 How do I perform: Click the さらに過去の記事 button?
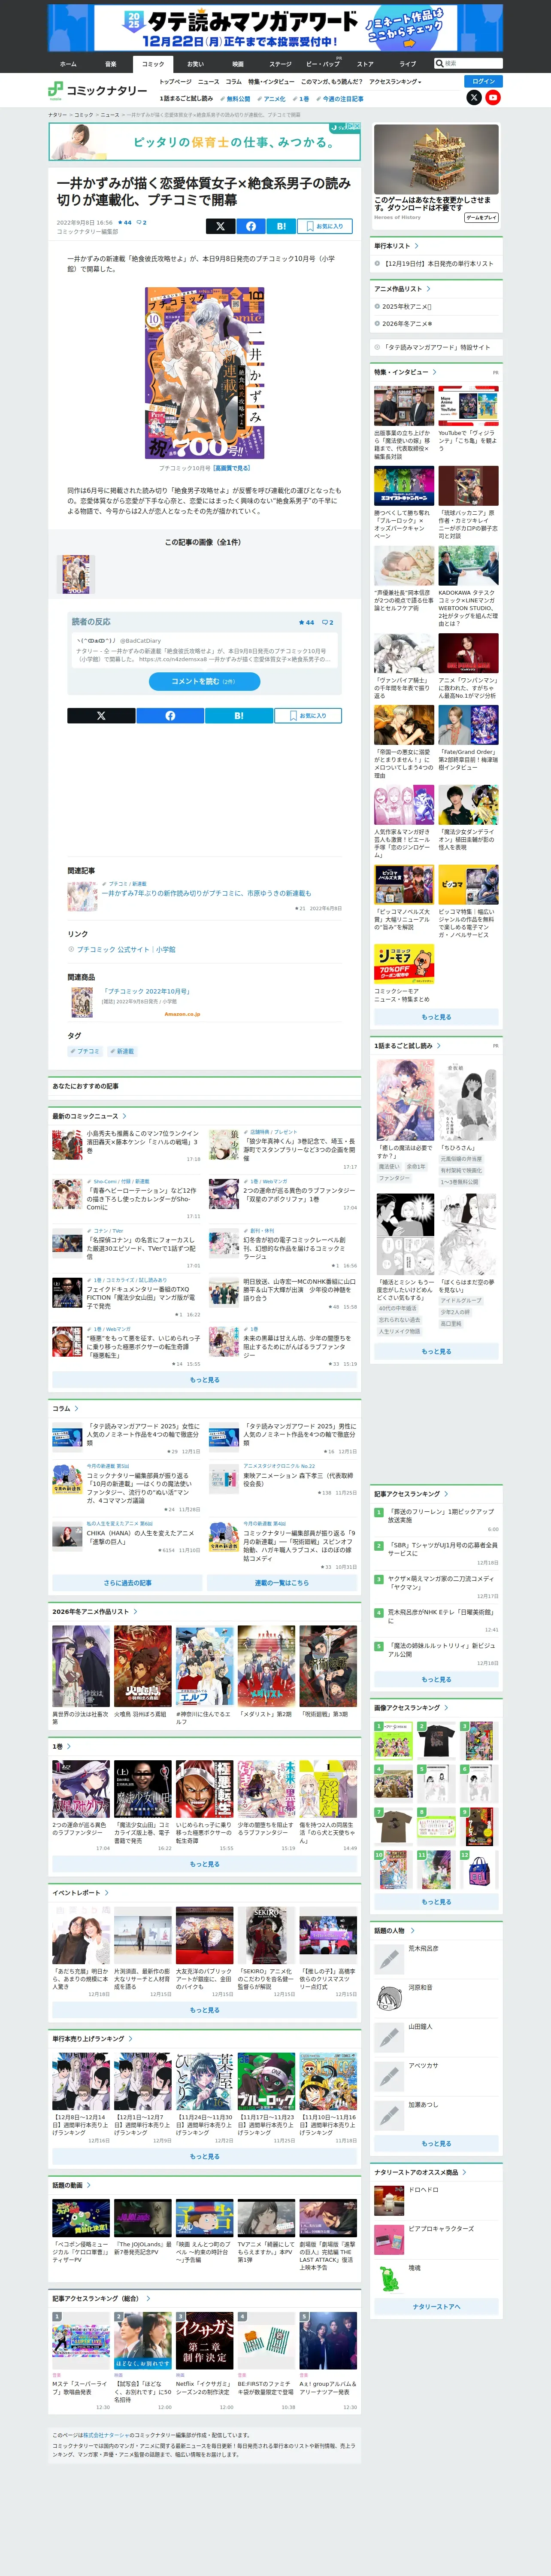tap(127, 1583)
